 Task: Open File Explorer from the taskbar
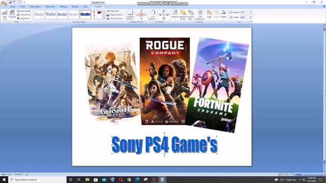tap(87, 179)
